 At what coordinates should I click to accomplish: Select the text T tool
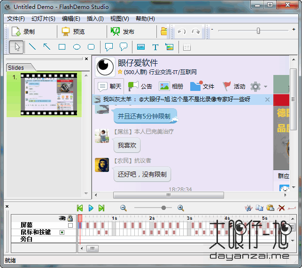point(155,47)
